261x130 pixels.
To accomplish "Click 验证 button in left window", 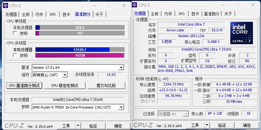I will 93,126.
